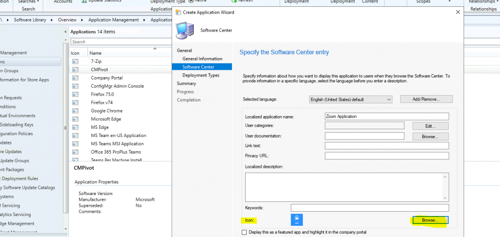
Task: Select General Information wizard step
Action: click(202, 59)
